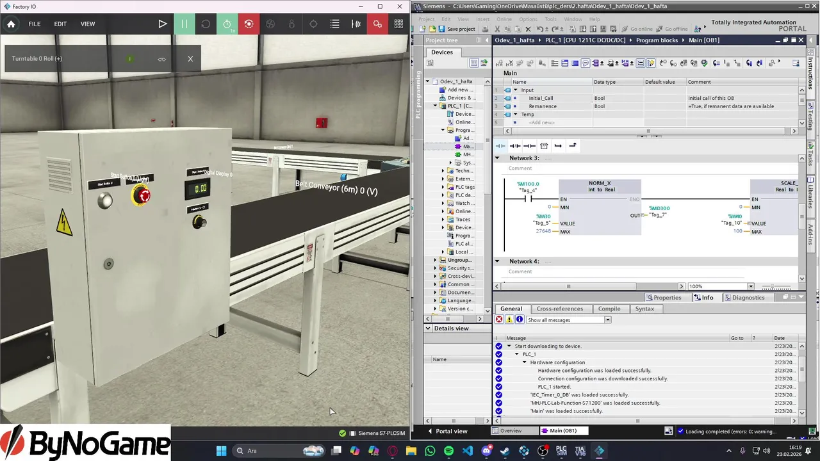
Task: Collapse the Odev_1_hafta project tree node
Action: pyautogui.click(x=428, y=81)
